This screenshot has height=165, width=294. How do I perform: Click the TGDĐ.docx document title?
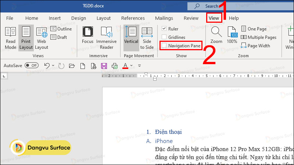pos(93,6)
